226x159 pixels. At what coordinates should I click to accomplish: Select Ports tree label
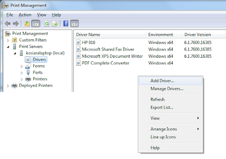click(x=38, y=72)
